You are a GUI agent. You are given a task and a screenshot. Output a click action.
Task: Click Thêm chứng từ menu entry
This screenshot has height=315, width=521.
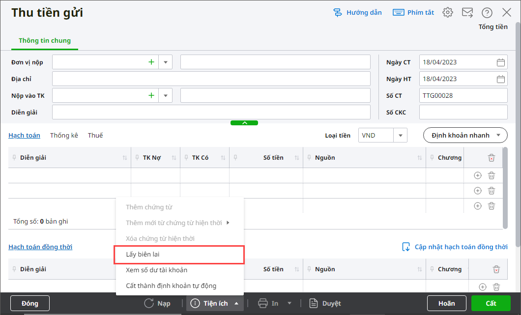180,207
